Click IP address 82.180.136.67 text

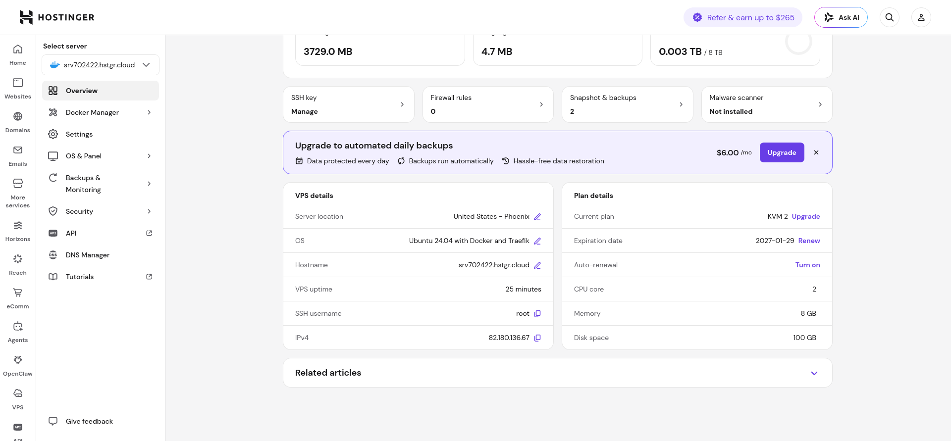[x=509, y=338]
